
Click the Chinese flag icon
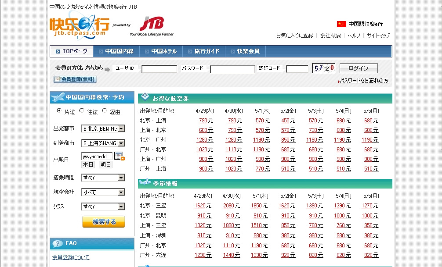(x=341, y=24)
